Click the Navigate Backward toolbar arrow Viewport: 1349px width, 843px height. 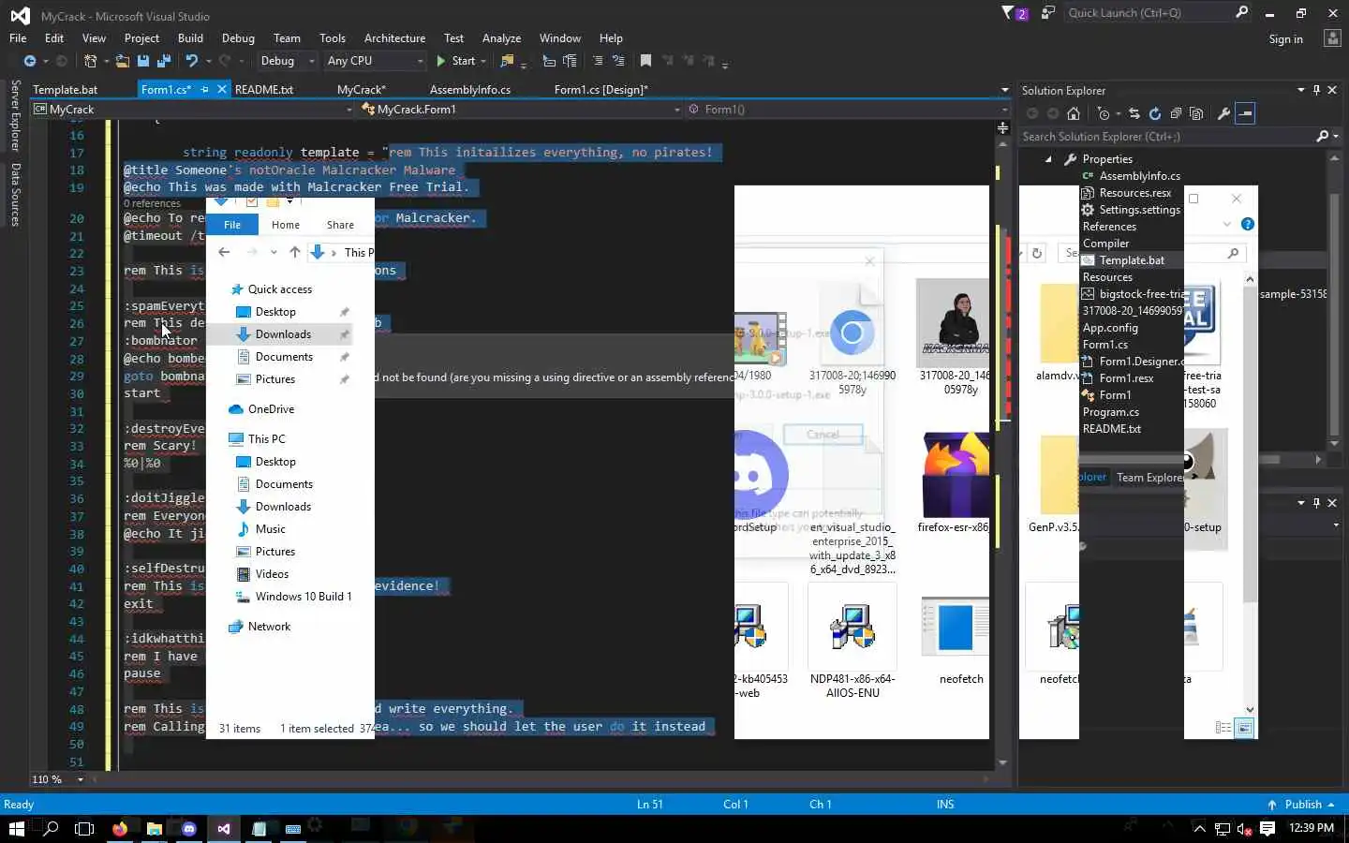click(x=30, y=61)
